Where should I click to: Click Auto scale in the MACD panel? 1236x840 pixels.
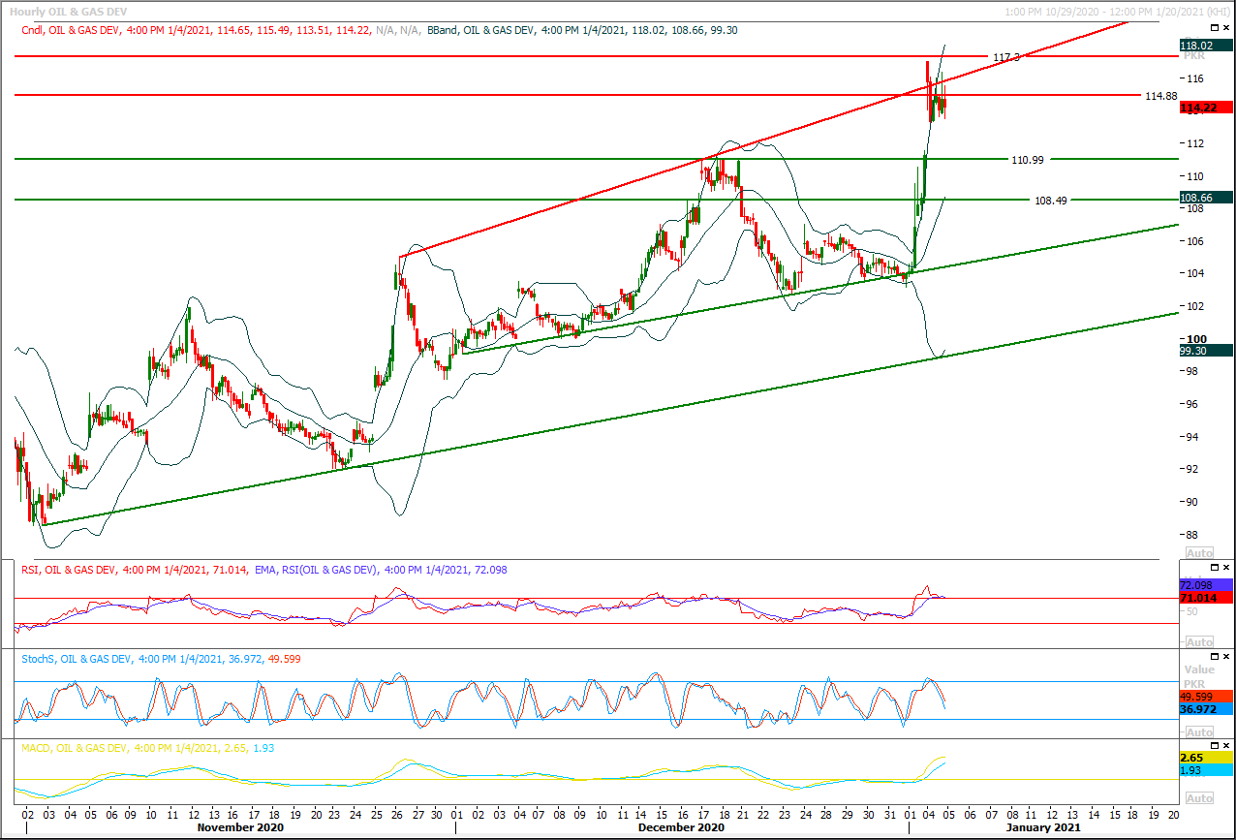point(1199,798)
